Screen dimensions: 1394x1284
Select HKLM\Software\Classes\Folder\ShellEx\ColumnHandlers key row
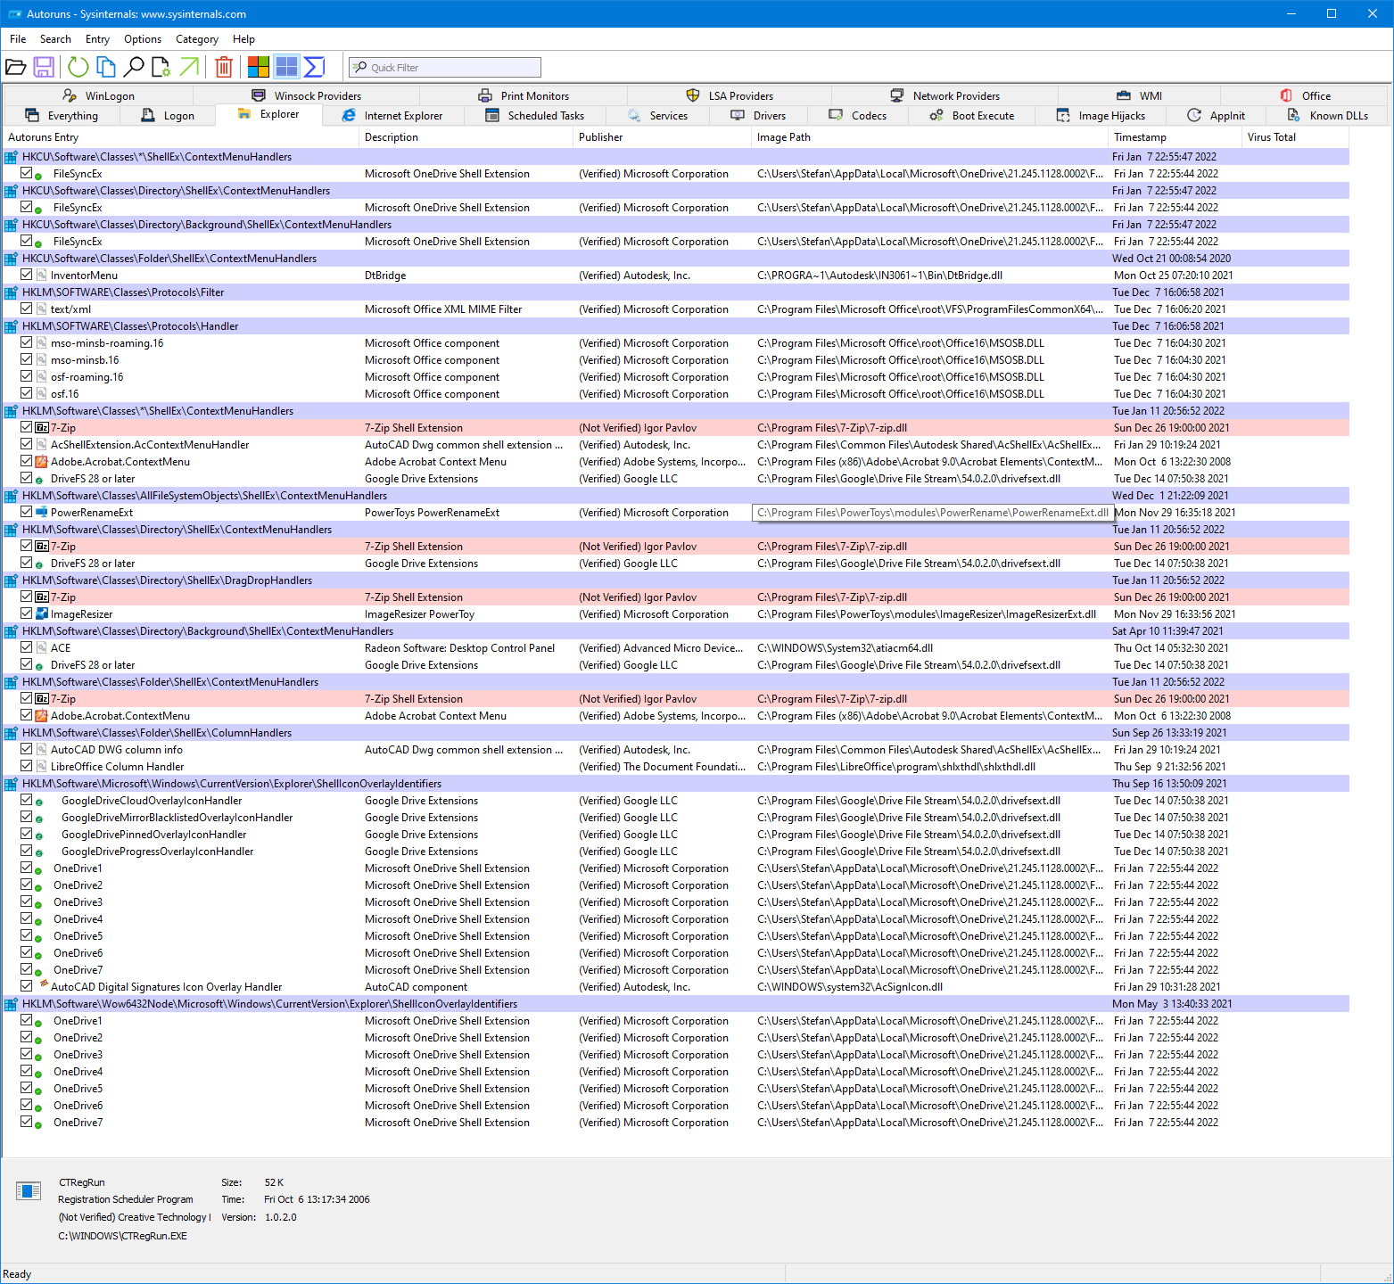pyautogui.click(x=676, y=733)
